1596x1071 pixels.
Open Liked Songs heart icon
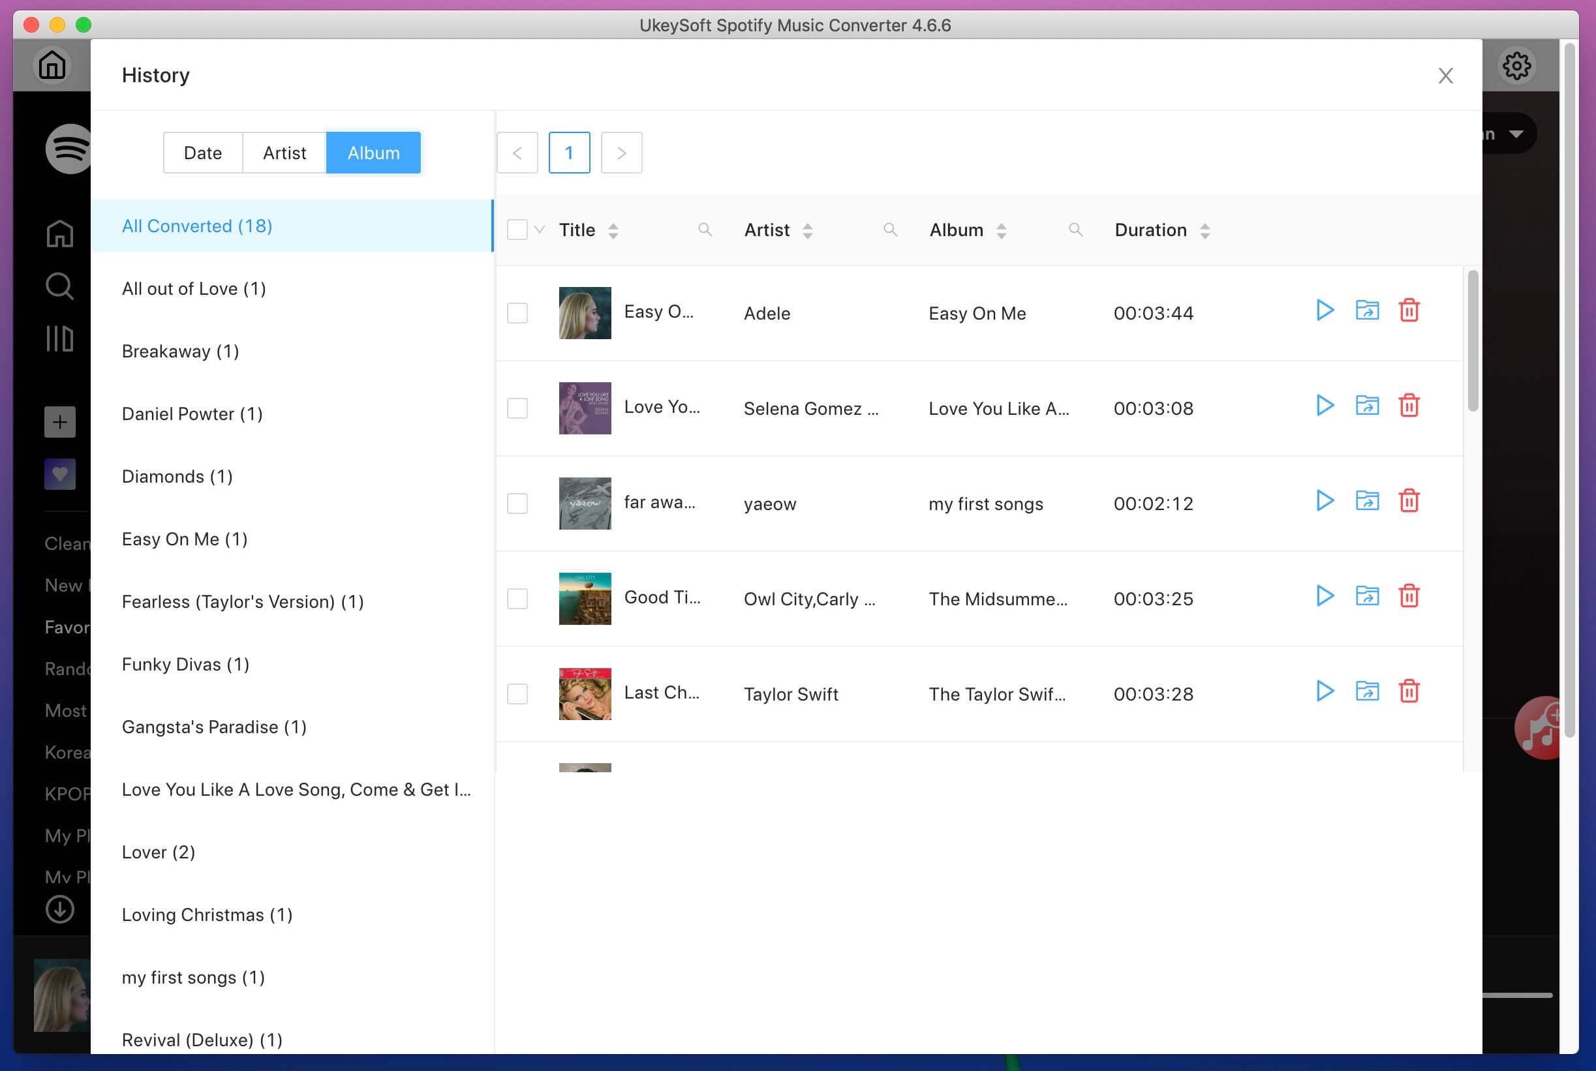60,474
